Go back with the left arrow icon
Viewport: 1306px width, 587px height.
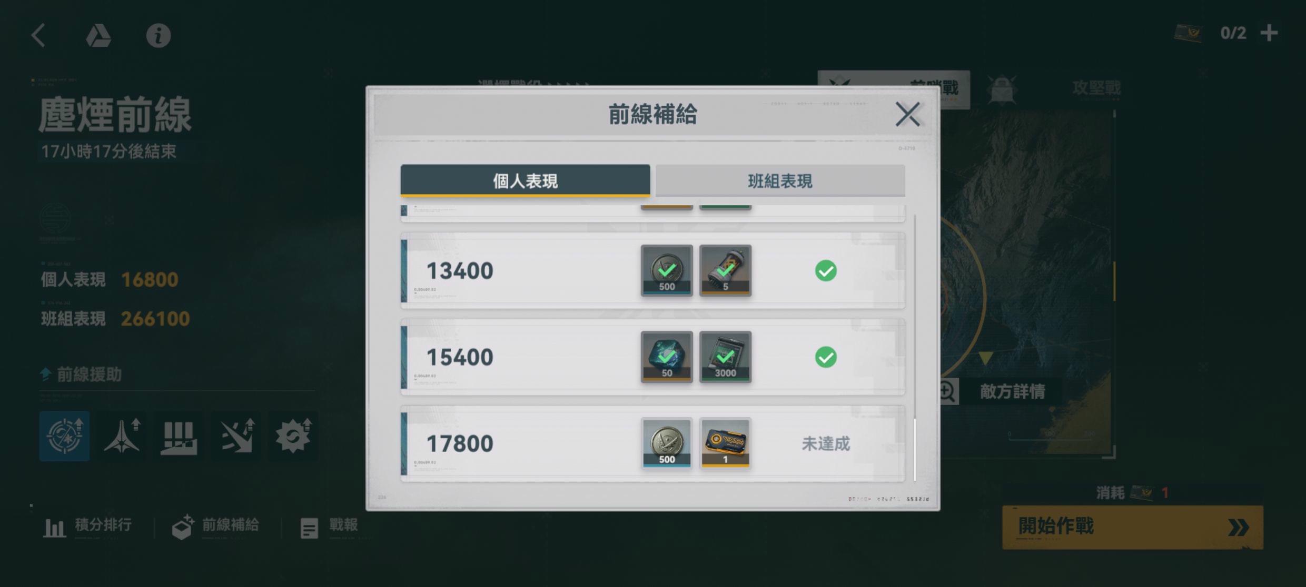tap(38, 36)
